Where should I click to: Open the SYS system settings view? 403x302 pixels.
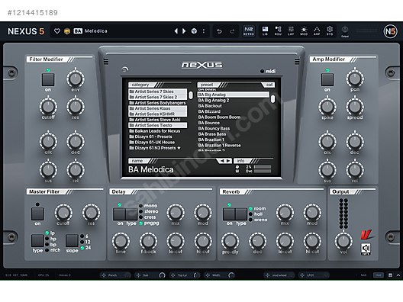330,31
